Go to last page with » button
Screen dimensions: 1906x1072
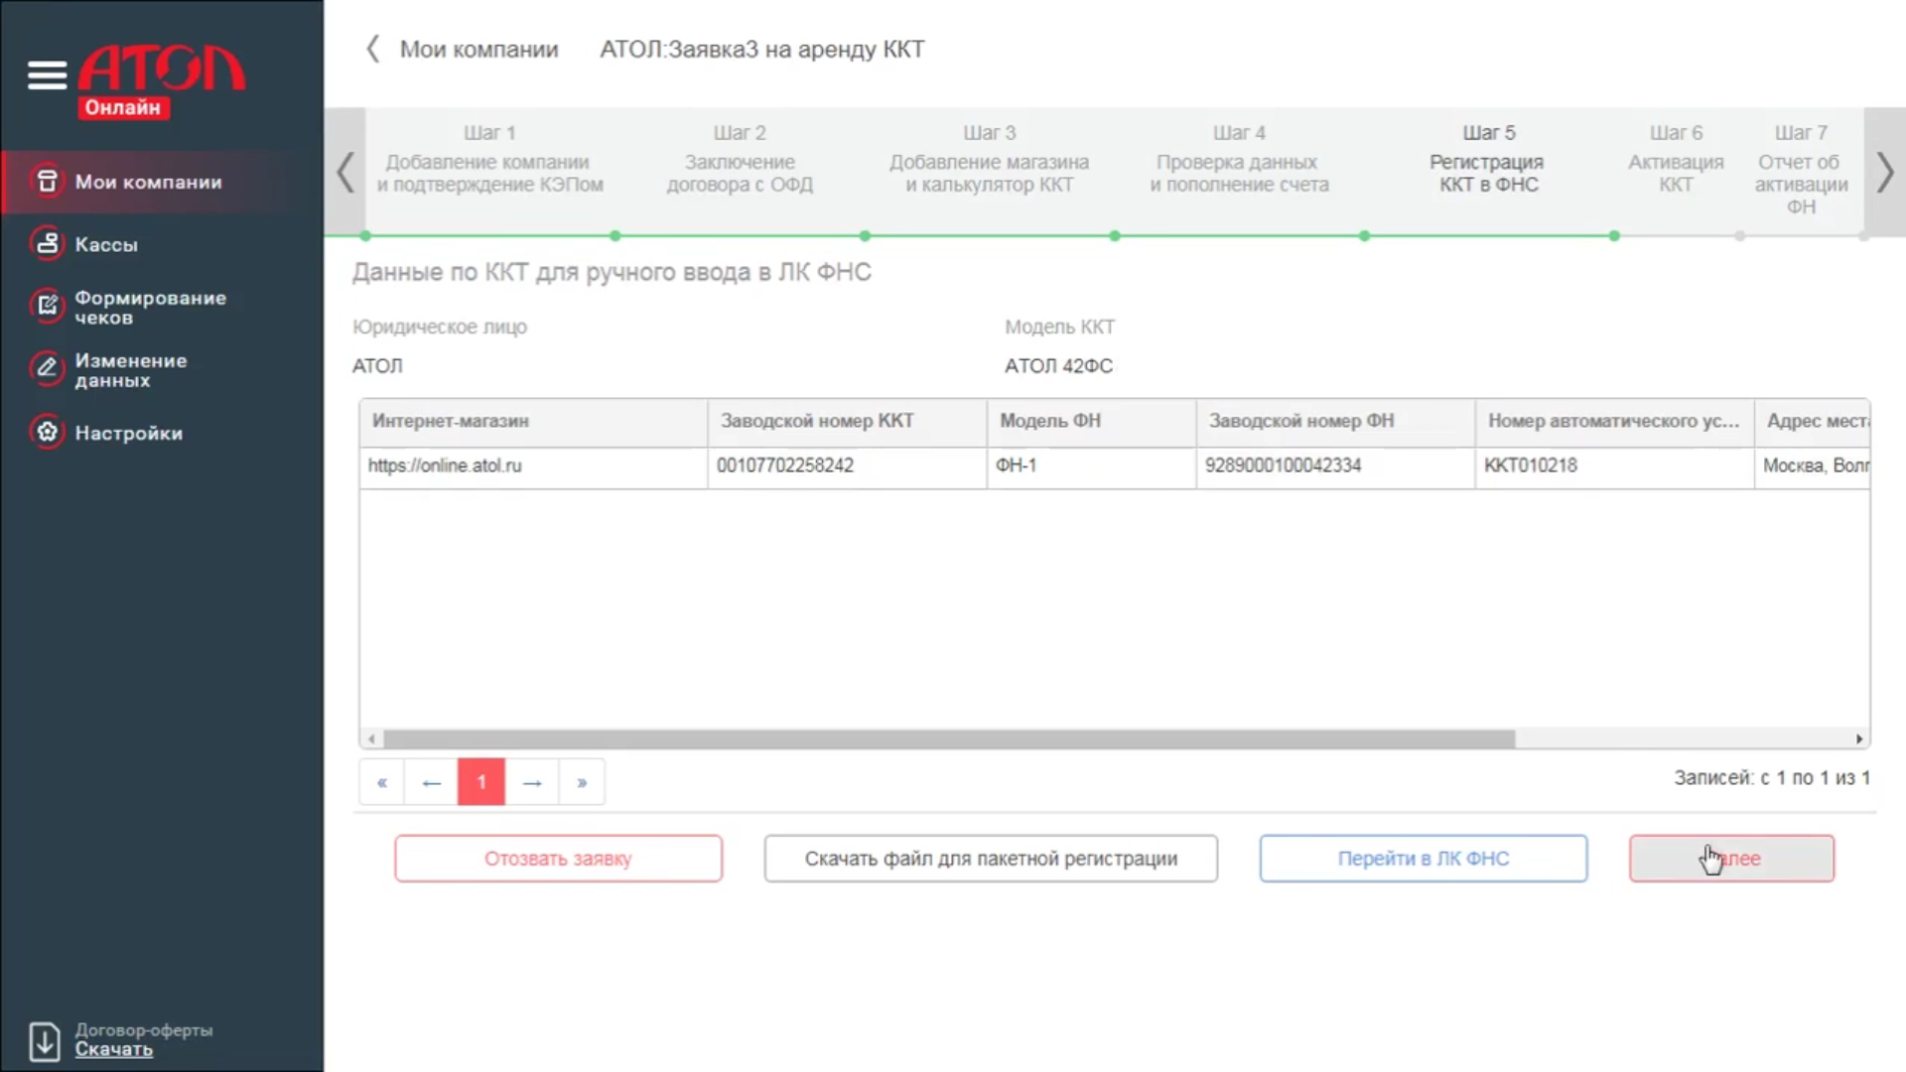tap(582, 783)
